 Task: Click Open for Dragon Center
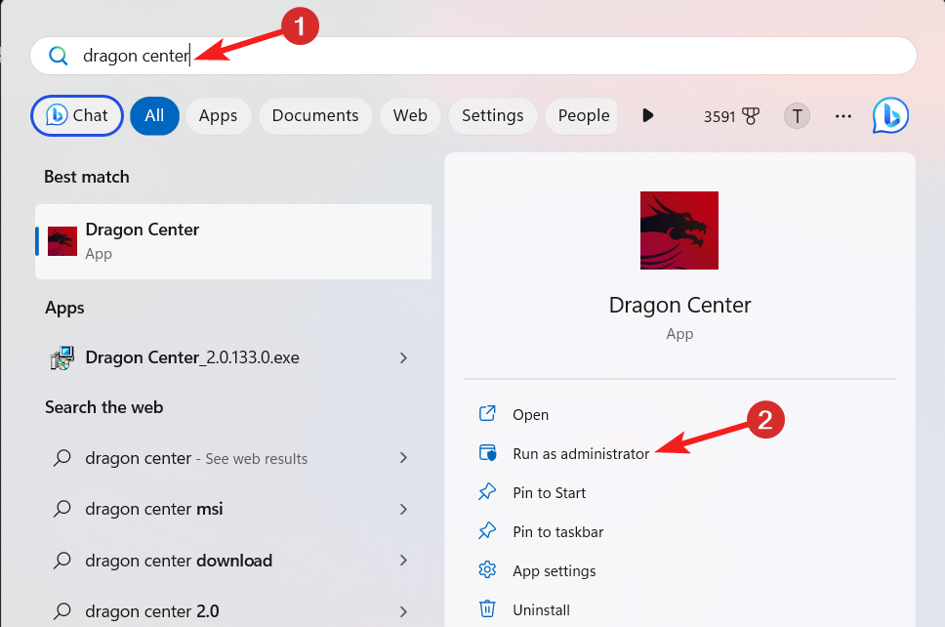[530, 415]
